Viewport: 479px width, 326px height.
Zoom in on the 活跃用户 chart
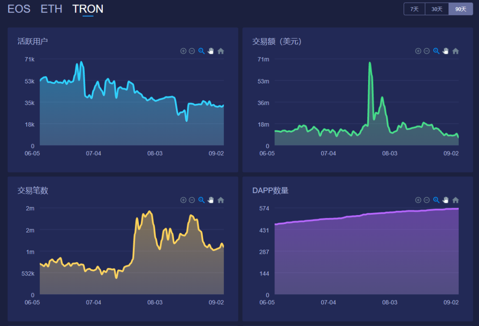coord(183,51)
